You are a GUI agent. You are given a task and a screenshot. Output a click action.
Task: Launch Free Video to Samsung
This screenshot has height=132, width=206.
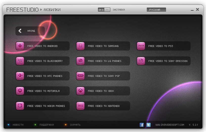[x=103, y=46]
